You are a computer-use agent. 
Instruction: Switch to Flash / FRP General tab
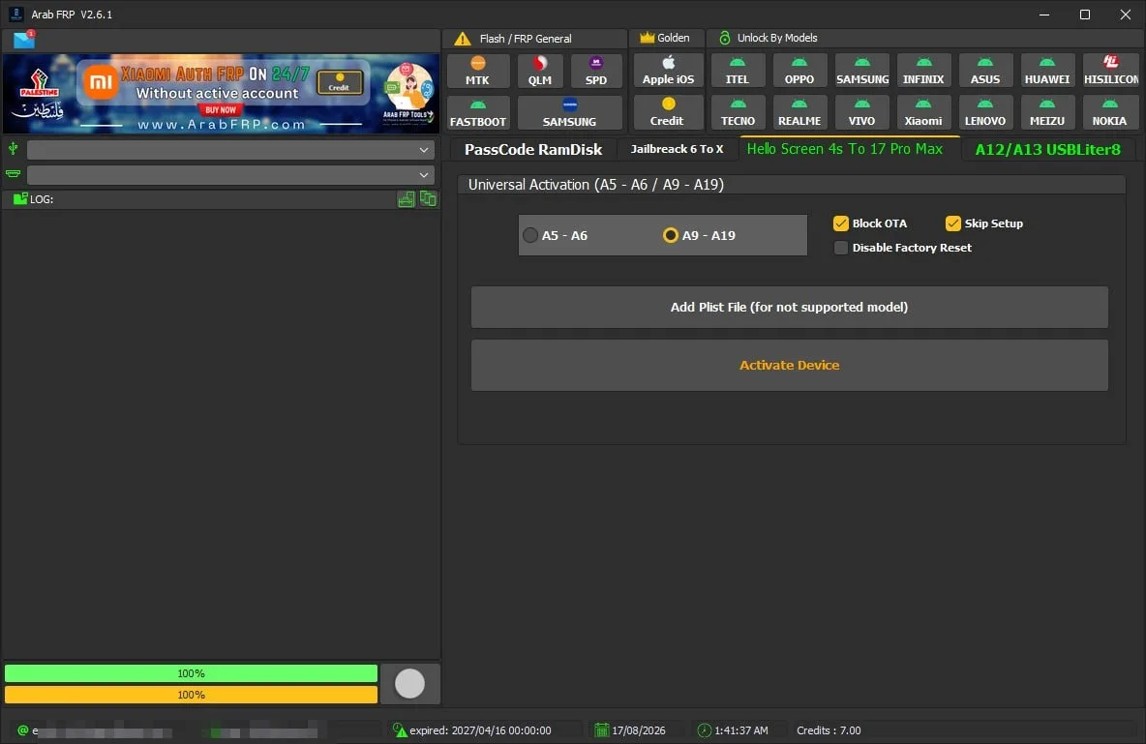click(x=534, y=38)
